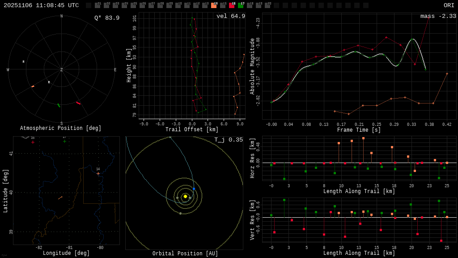
Task: Select station 02 indicator square
Action: click(106, 5)
